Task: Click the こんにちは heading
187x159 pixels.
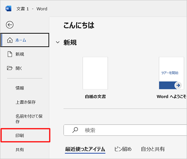Action: click(x=79, y=25)
